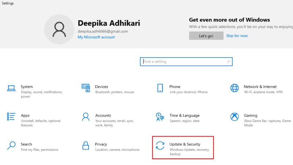Open the Privacy lock icon
The height and width of the screenshot is (165, 293).
coord(86,145)
